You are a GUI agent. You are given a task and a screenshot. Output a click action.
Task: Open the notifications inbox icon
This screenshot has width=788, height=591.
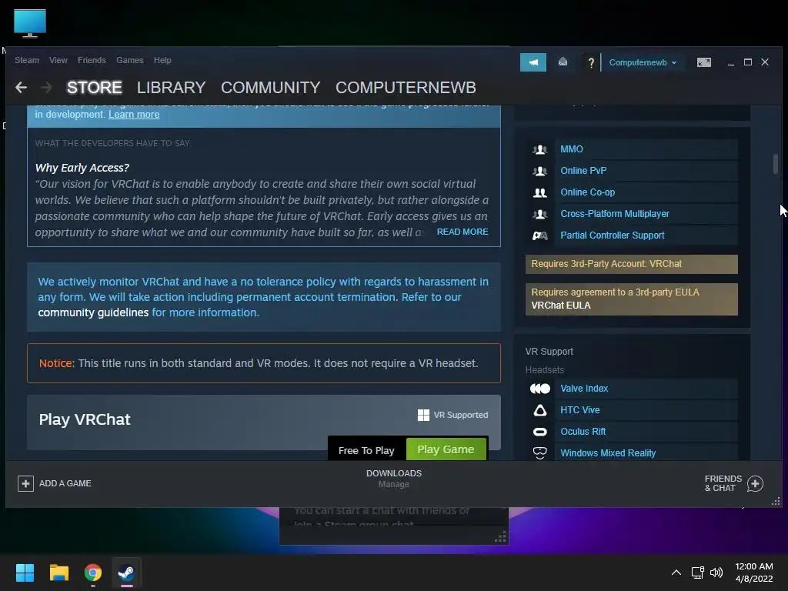(x=563, y=62)
